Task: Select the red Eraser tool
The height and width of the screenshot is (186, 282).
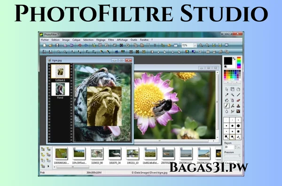Action: click(x=238, y=100)
